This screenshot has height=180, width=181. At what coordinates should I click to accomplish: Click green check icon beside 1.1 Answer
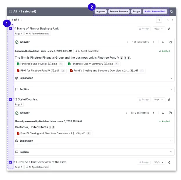pyautogui.click(x=17, y=42)
